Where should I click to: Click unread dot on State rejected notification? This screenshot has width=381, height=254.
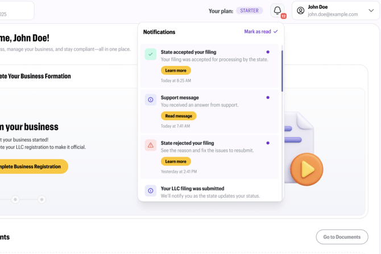click(x=268, y=143)
